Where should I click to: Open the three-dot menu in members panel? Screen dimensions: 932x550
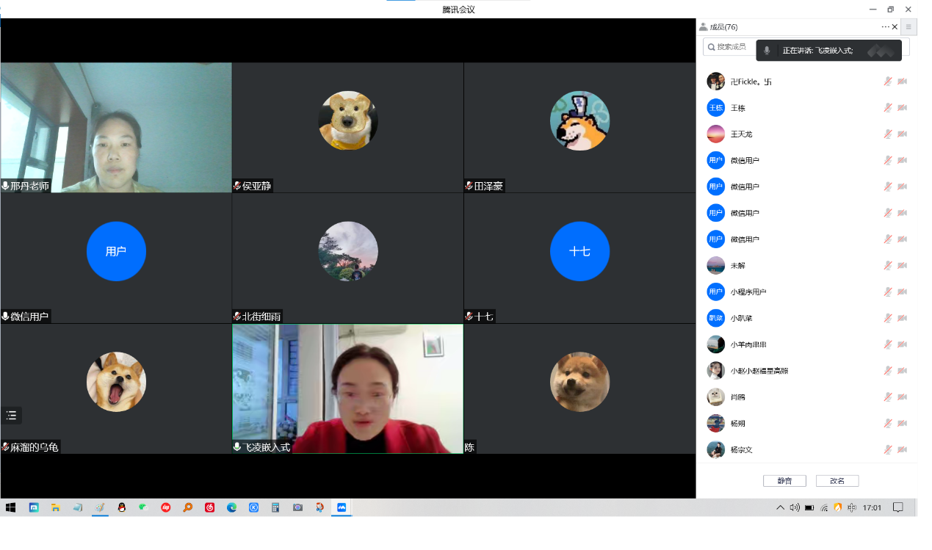click(885, 27)
